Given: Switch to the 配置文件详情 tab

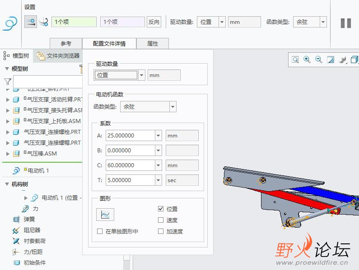Looking at the screenshot, I should click(109, 43).
